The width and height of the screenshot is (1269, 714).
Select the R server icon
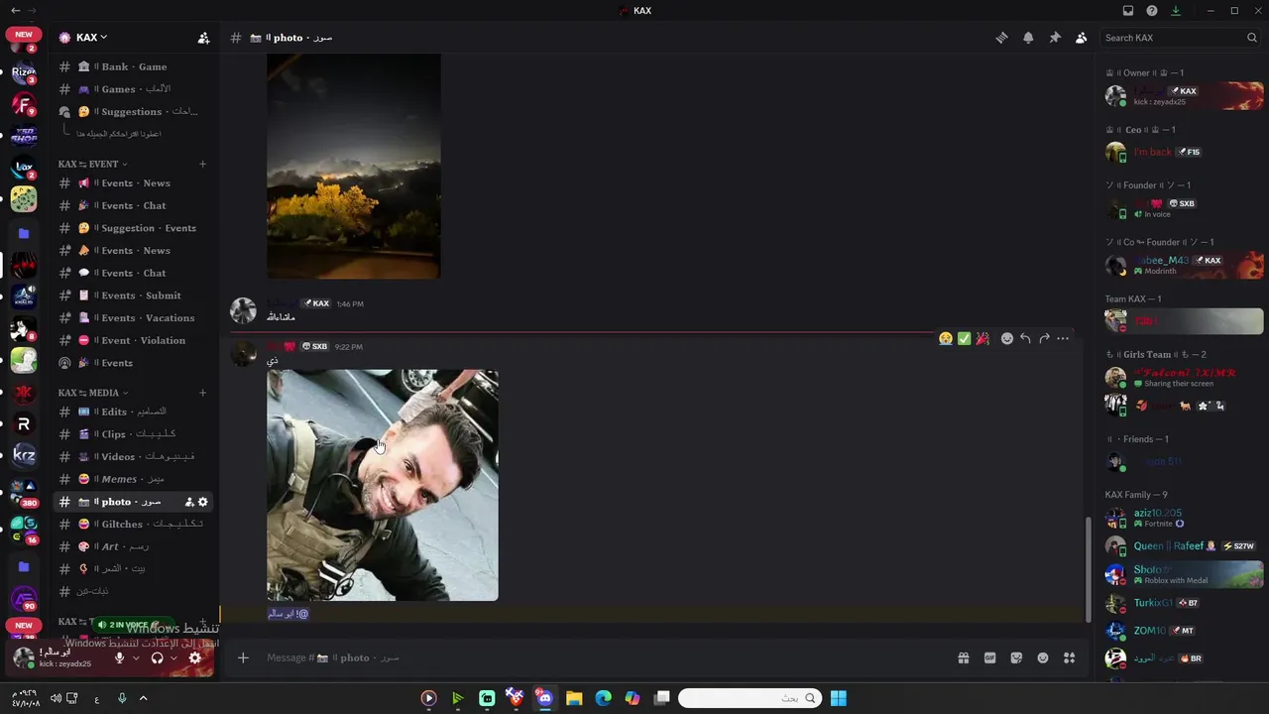point(24,424)
